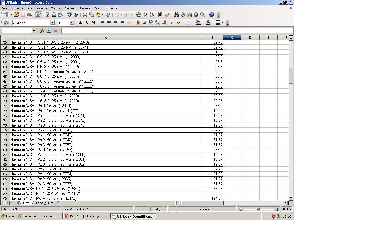Screen dimensions: 366x252
Task: Apply percent number format
Action: pyautogui.click(x=144, y=22)
